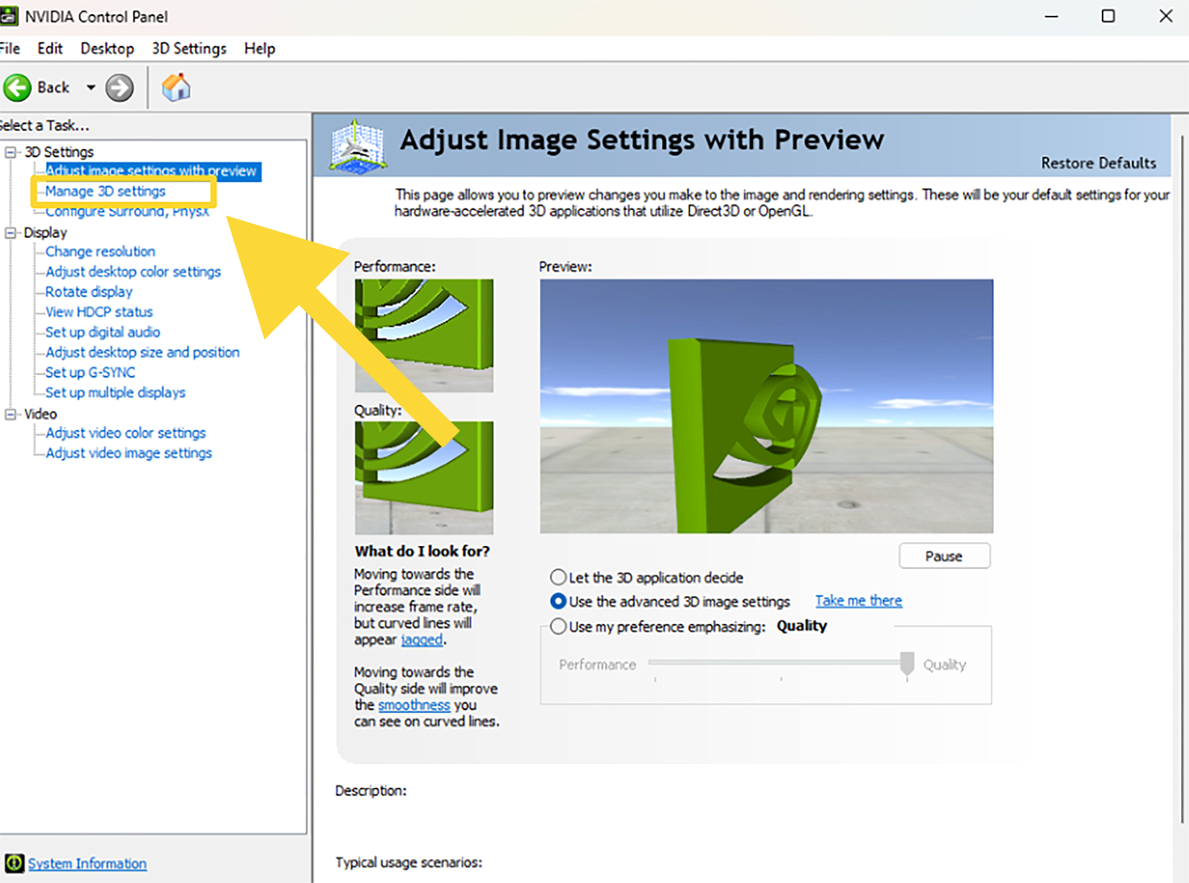Open the Back history dropdown arrow

[x=91, y=88]
